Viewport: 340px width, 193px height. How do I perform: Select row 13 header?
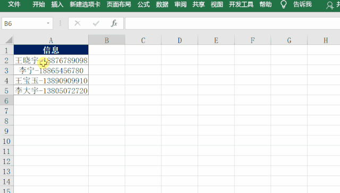coord(6,171)
